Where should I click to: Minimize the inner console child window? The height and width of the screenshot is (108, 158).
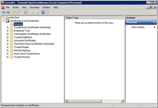pos(148,8)
